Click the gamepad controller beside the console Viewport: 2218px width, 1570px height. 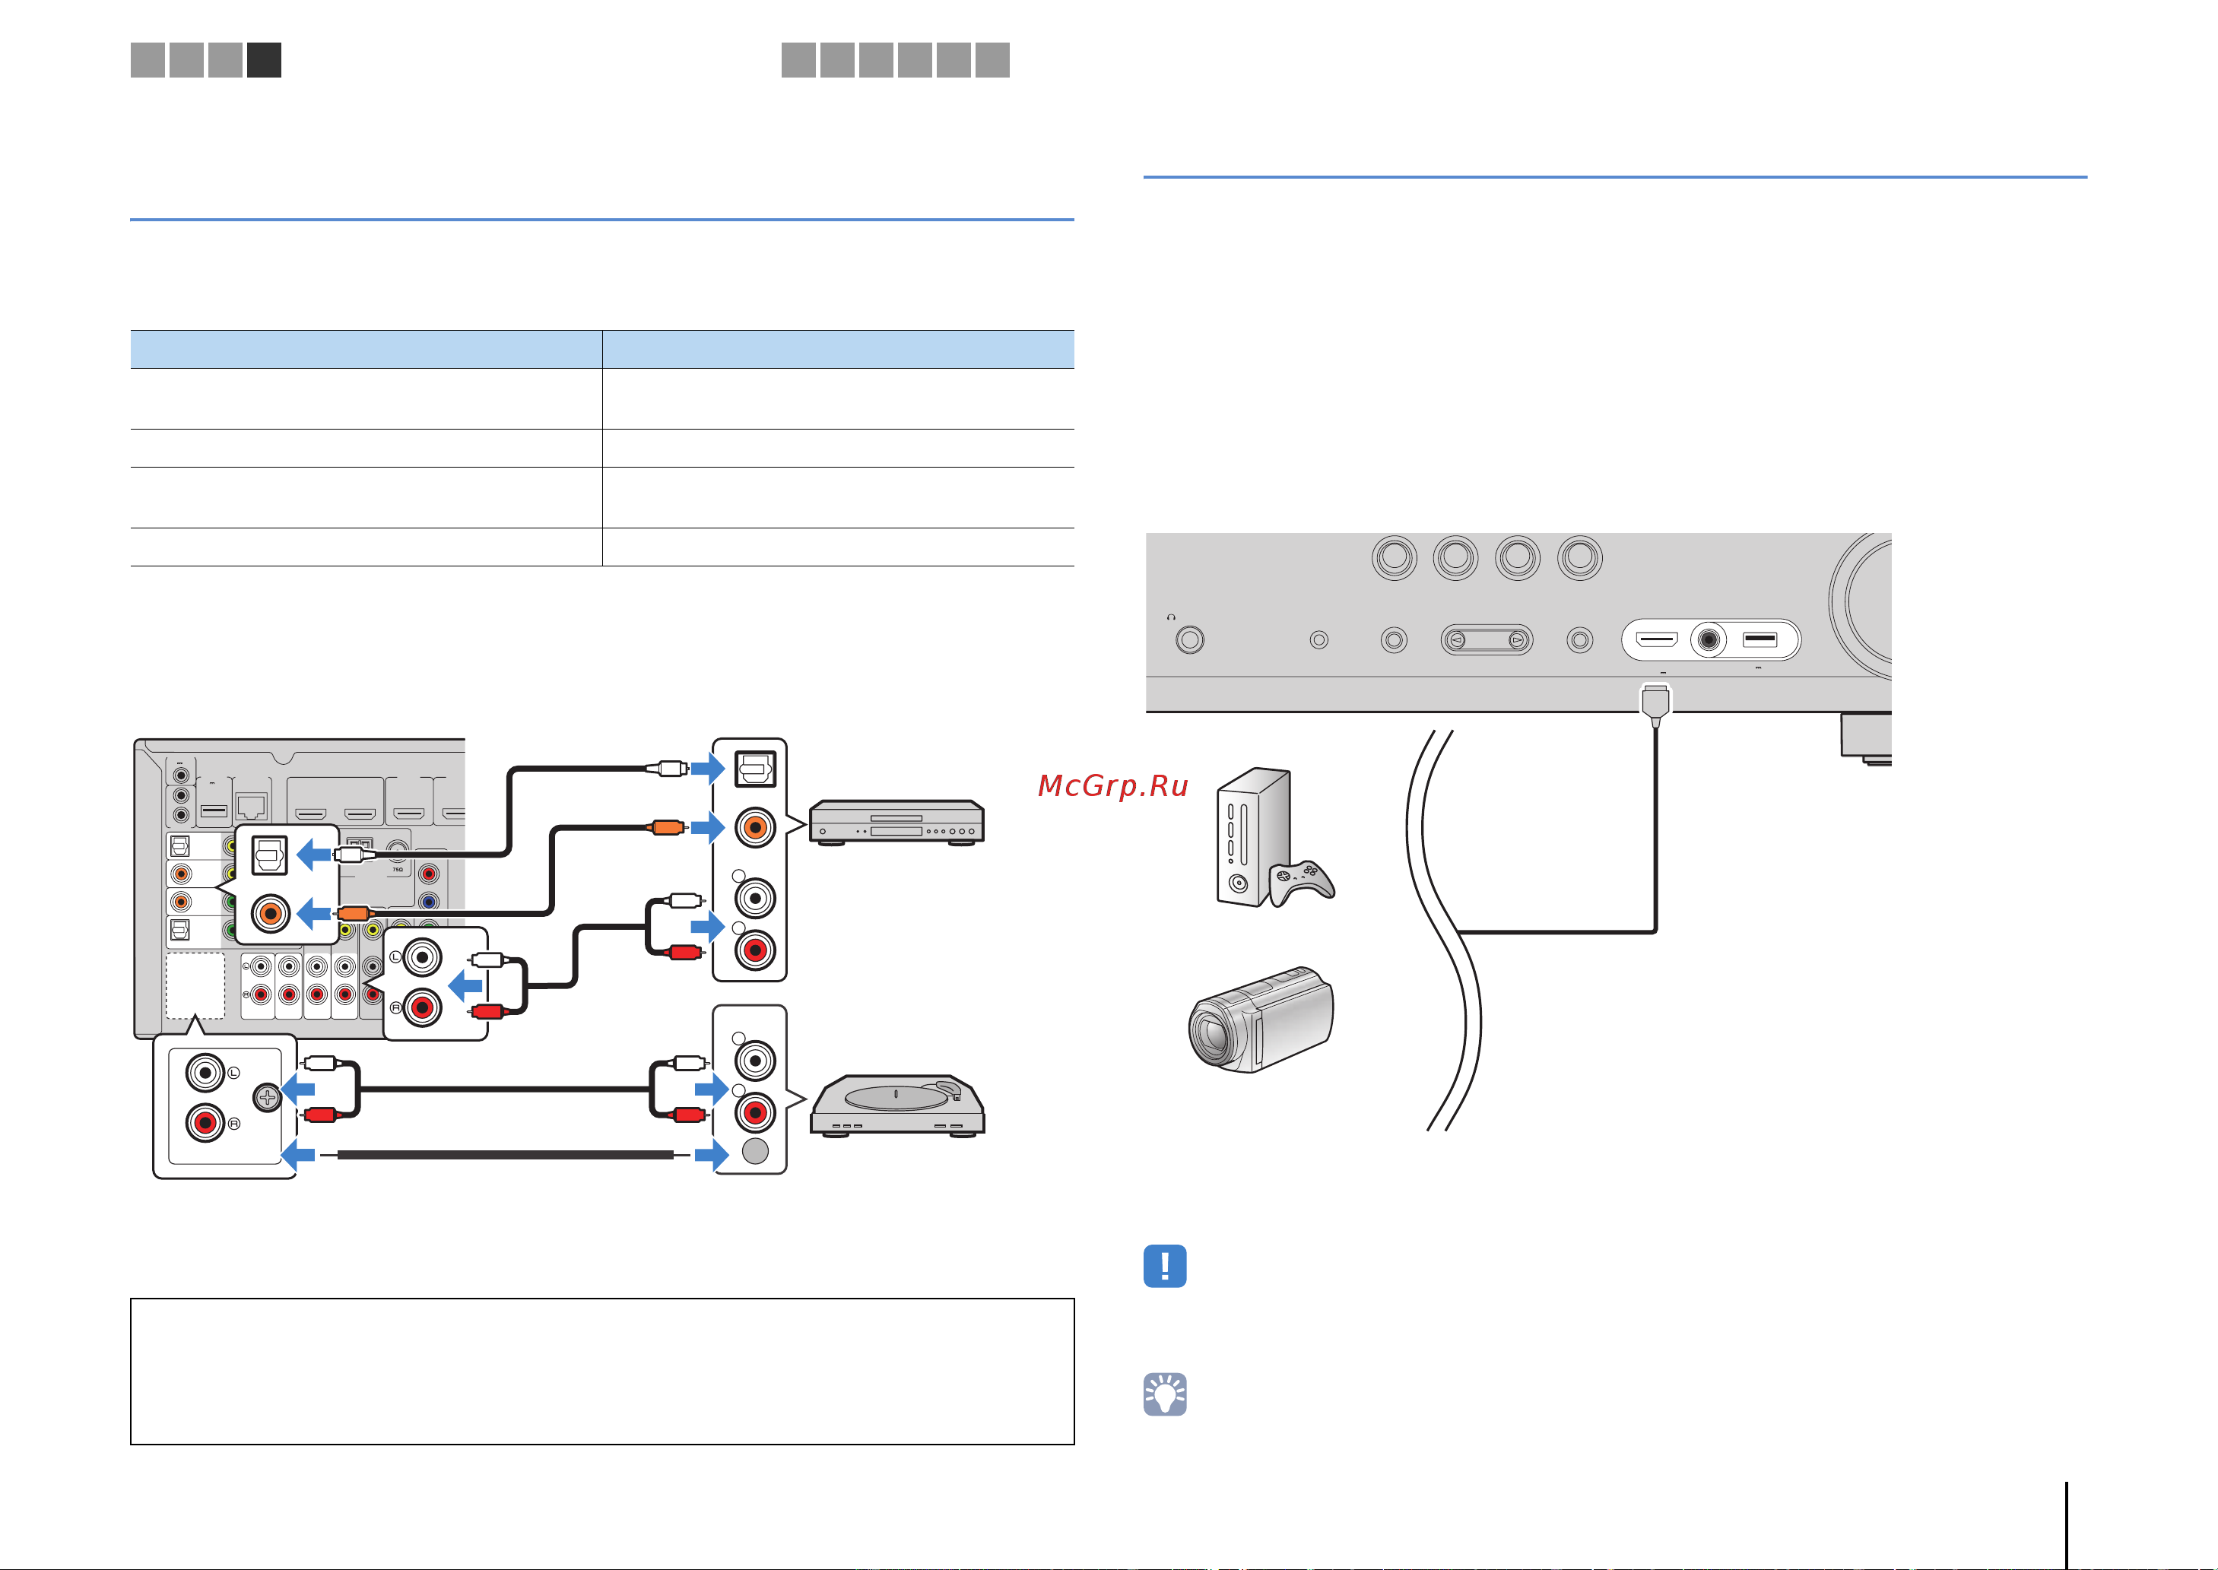coord(1303,882)
